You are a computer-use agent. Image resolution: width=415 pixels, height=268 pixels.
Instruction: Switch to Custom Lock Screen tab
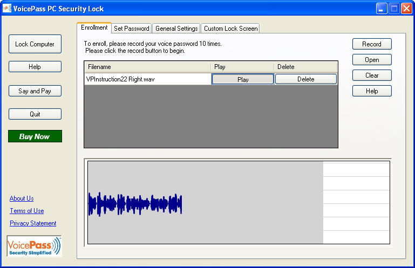230,28
